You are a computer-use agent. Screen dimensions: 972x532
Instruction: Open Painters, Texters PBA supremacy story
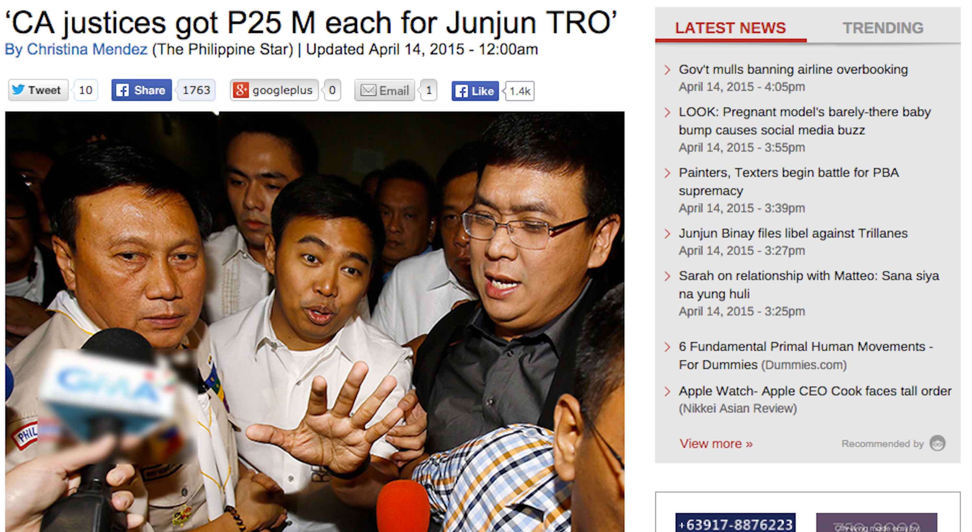[x=789, y=182]
